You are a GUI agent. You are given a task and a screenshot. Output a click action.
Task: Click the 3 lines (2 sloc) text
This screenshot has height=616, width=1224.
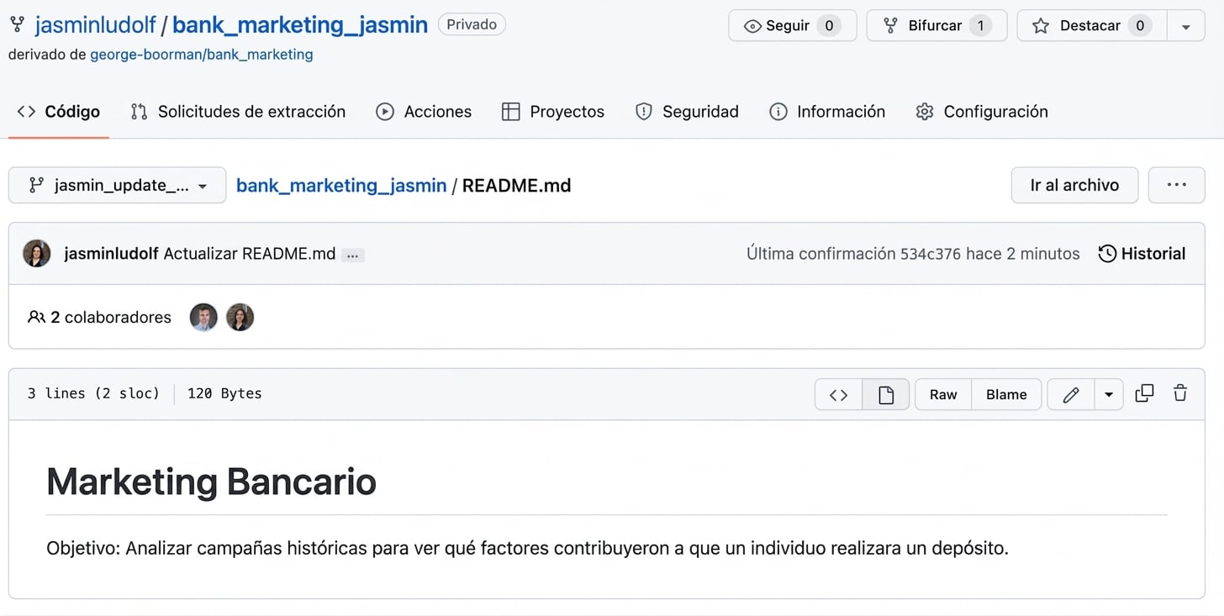[93, 393]
